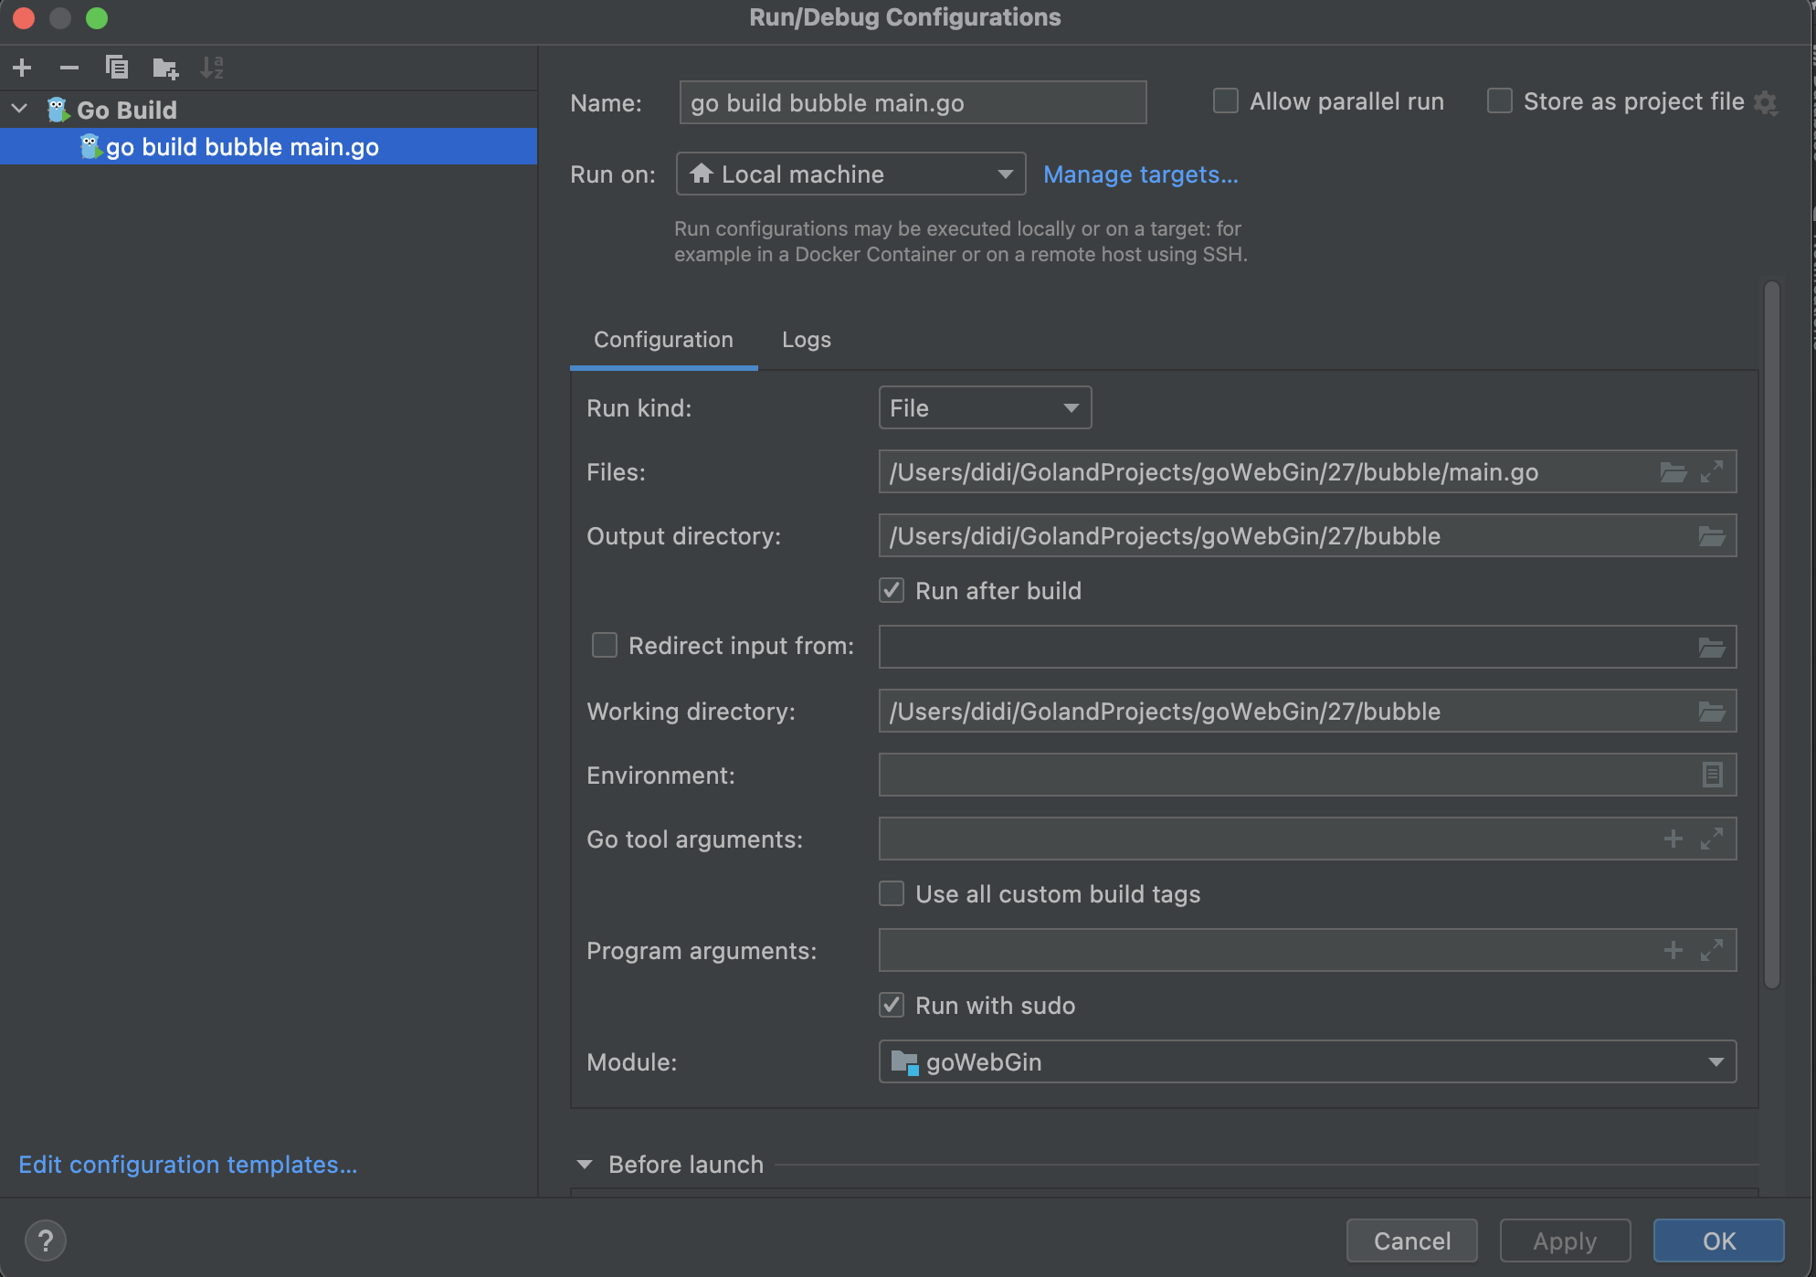The width and height of the screenshot is (1816, 1277).
Task: Browse for Working directory folder
Action: pos(1712,712)
